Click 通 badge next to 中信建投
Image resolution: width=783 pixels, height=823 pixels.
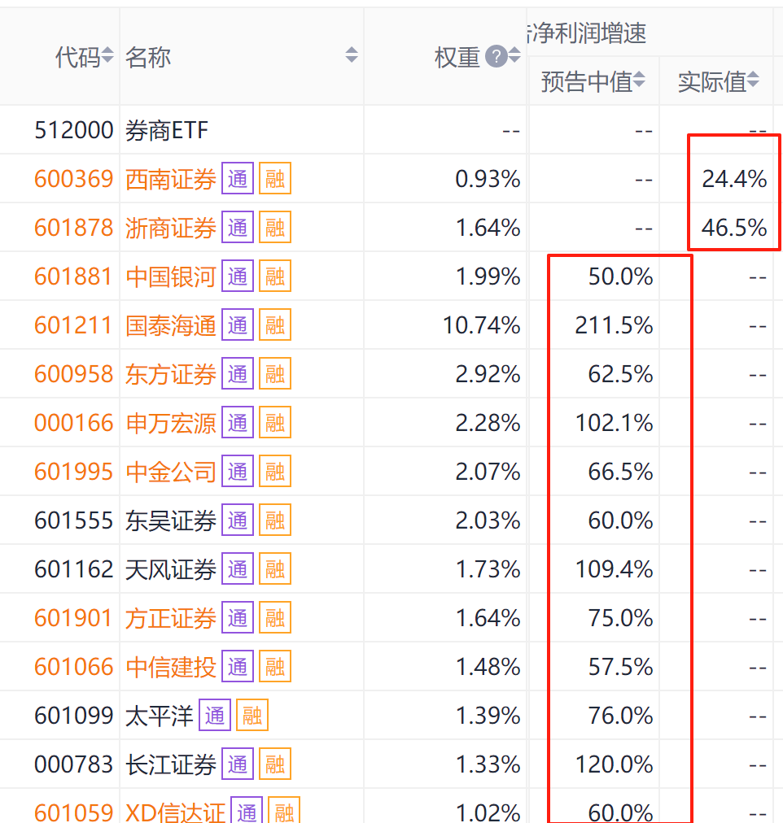238,667
